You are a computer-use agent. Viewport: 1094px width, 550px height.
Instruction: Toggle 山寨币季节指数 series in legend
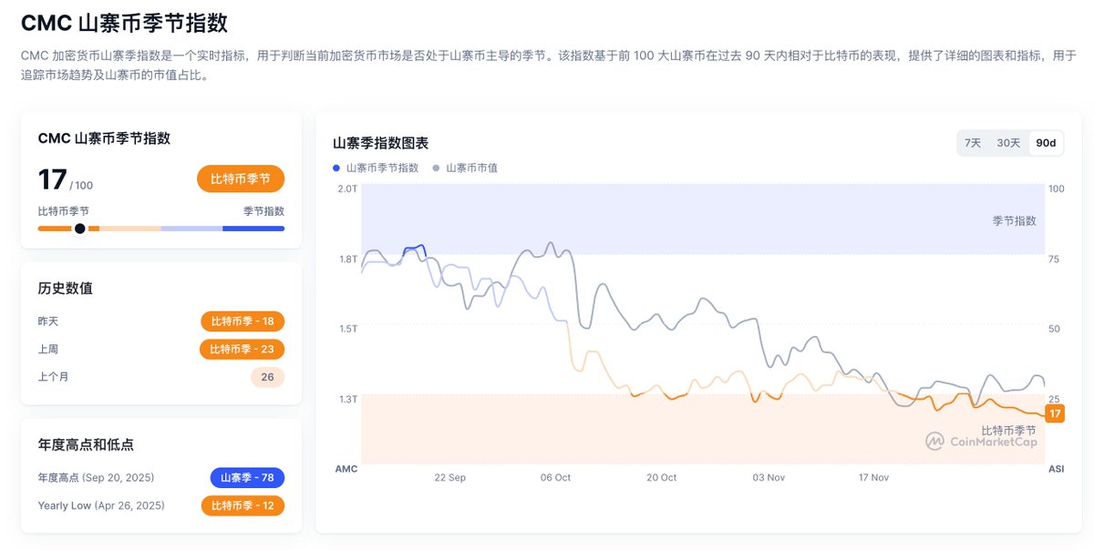tap(382, 168)
